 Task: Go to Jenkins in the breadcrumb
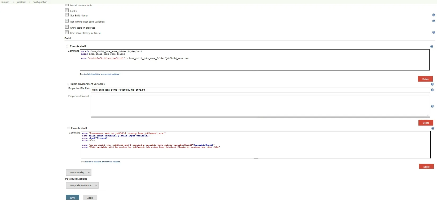coord(5,2)
